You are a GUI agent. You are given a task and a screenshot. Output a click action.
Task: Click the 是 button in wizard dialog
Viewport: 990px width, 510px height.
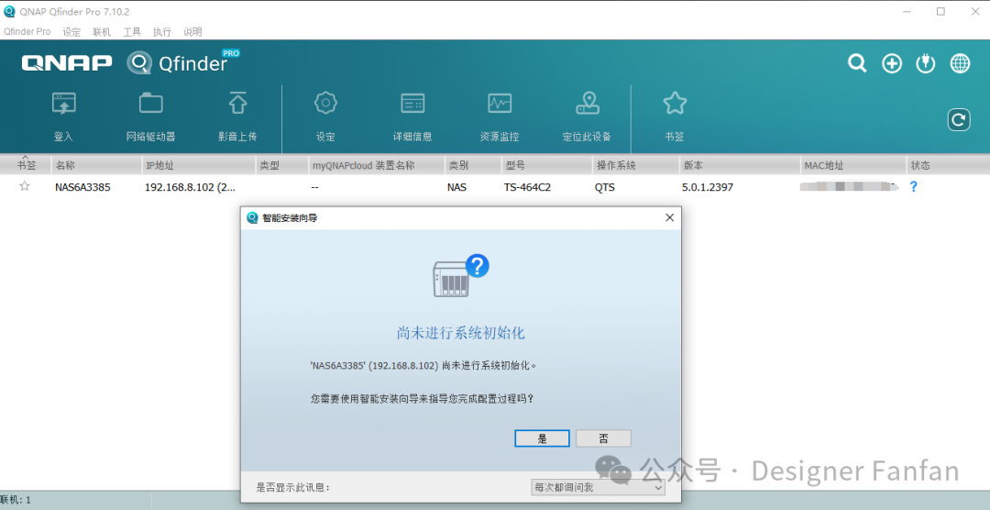(542, 438)
